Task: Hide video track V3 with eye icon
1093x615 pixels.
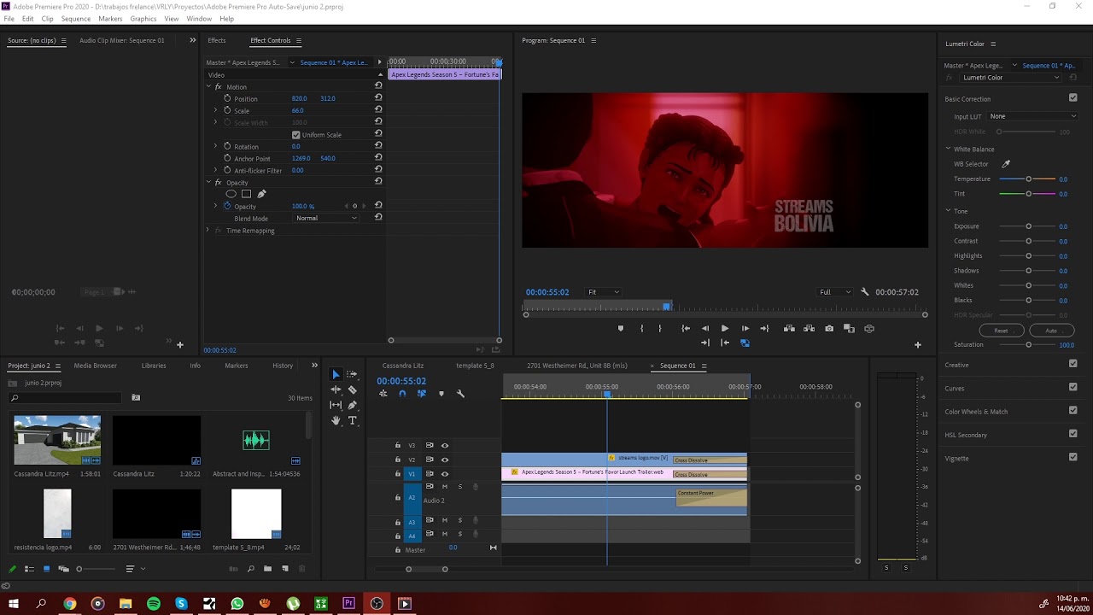Action: point(444,445)
